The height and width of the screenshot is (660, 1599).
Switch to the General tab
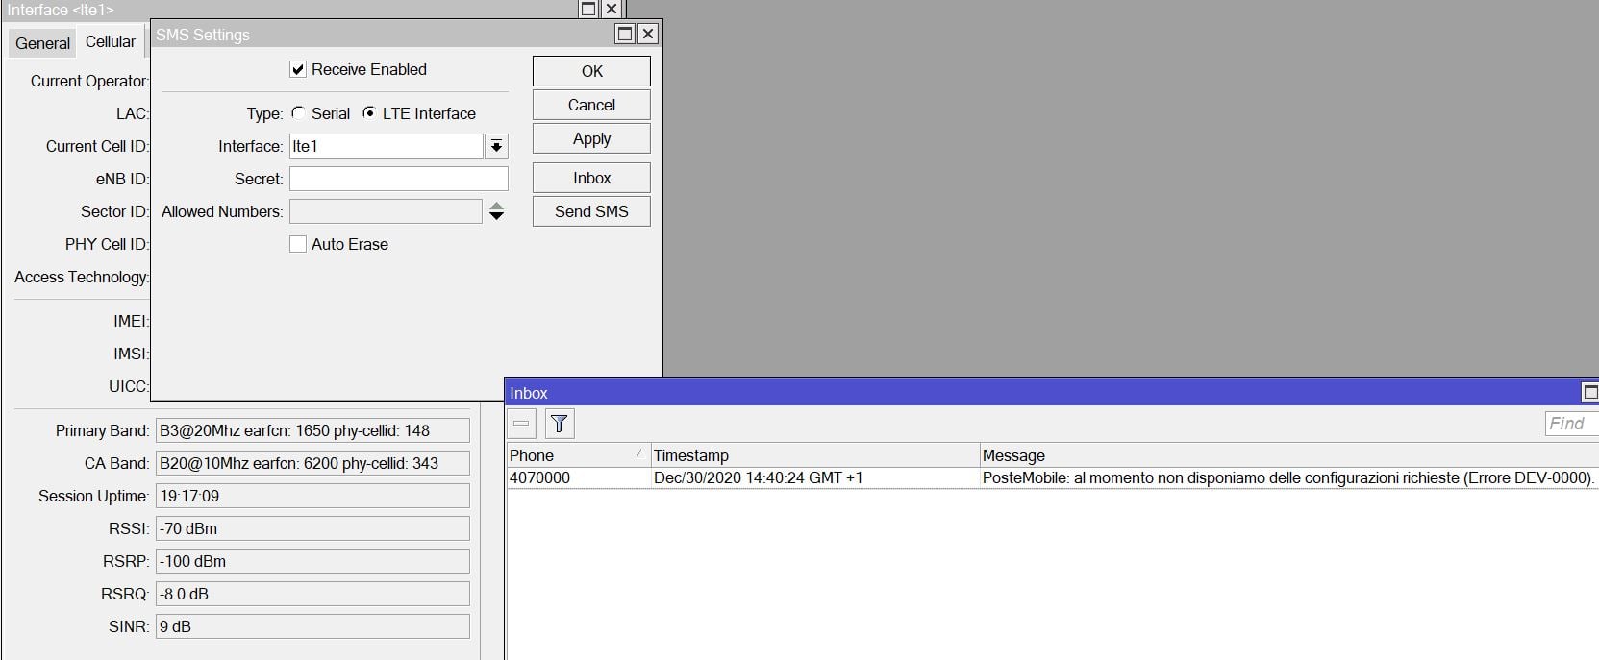pos(42,43)
